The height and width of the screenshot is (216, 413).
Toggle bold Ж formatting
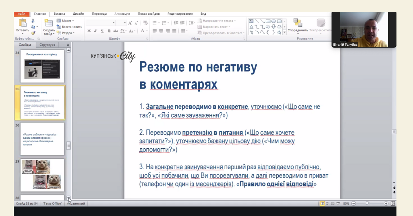click(x=89, y=31)
